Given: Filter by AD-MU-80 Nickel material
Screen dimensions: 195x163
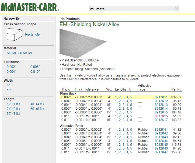Looking at the screenshot, I should click(x=19, y=53).
